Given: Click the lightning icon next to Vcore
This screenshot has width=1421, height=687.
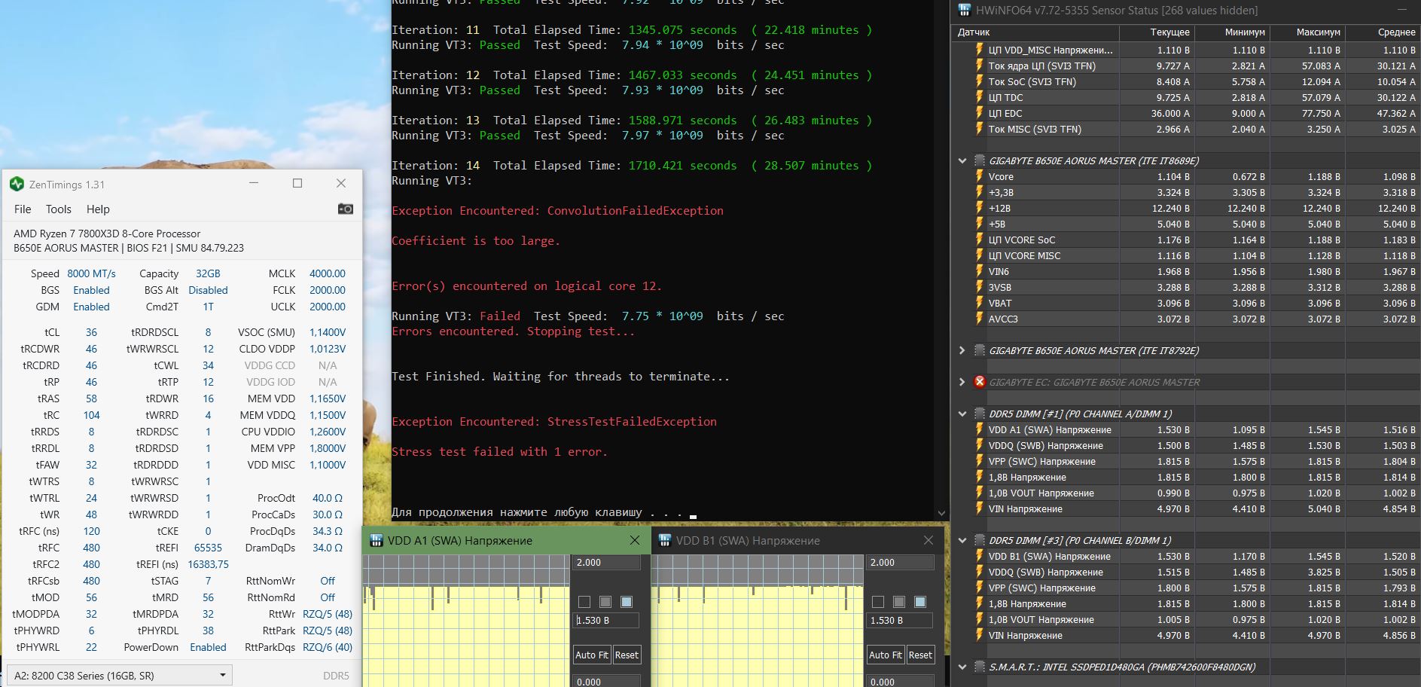Looking at the screenshot, I should point(979,176).
